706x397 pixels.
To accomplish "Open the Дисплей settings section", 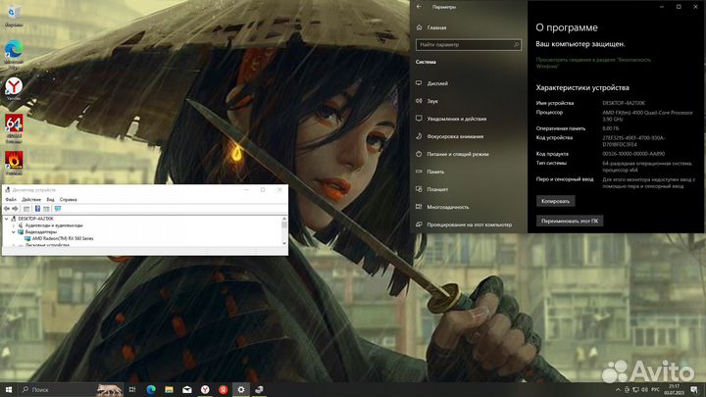I will coord(436,83).
